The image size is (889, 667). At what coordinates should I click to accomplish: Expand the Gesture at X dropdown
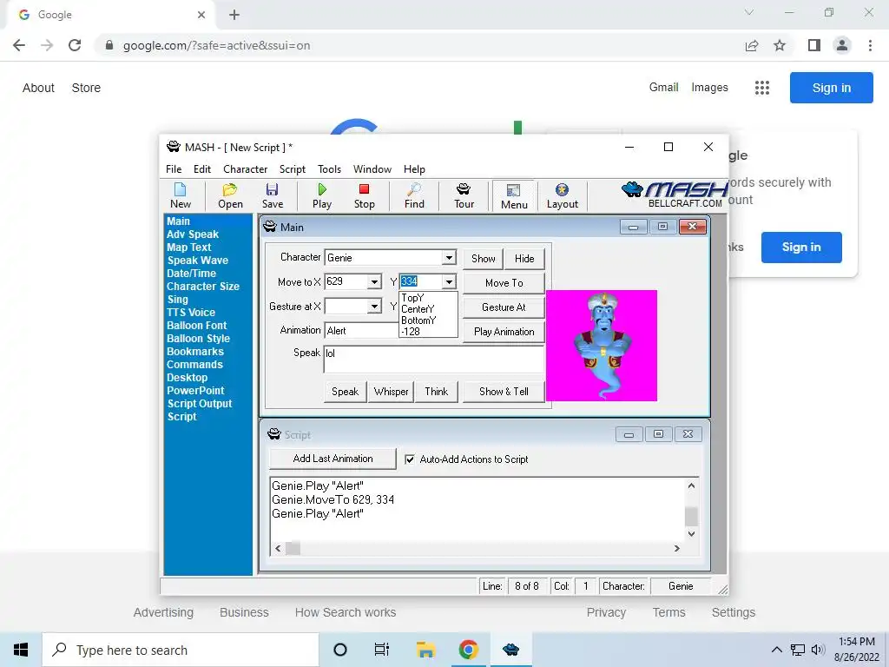coord(374,307)
